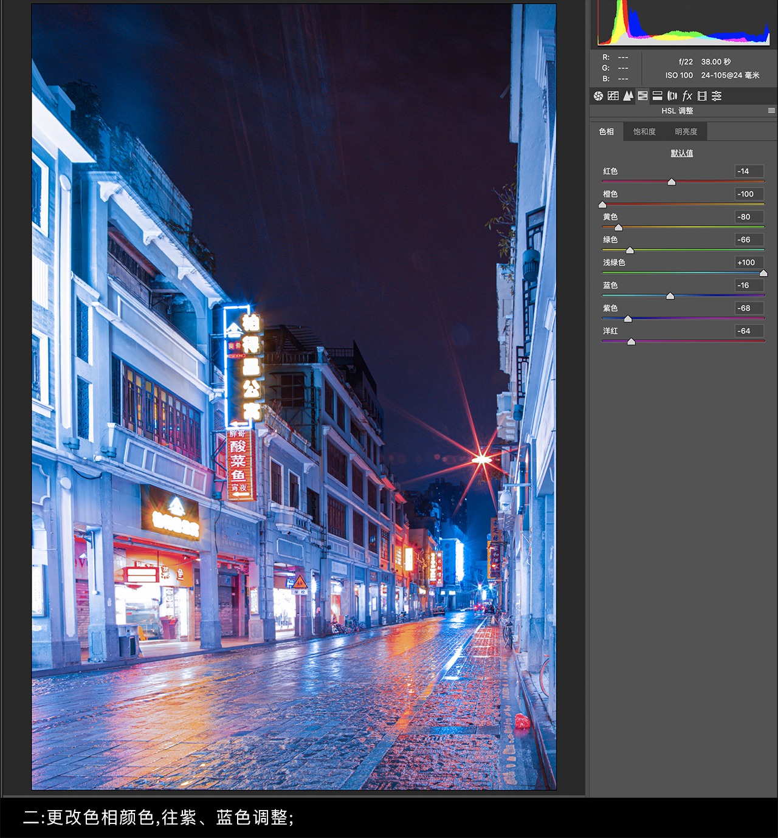
Task: Click the 浅绿色 hue slider handle
Action: pos(763,273)
